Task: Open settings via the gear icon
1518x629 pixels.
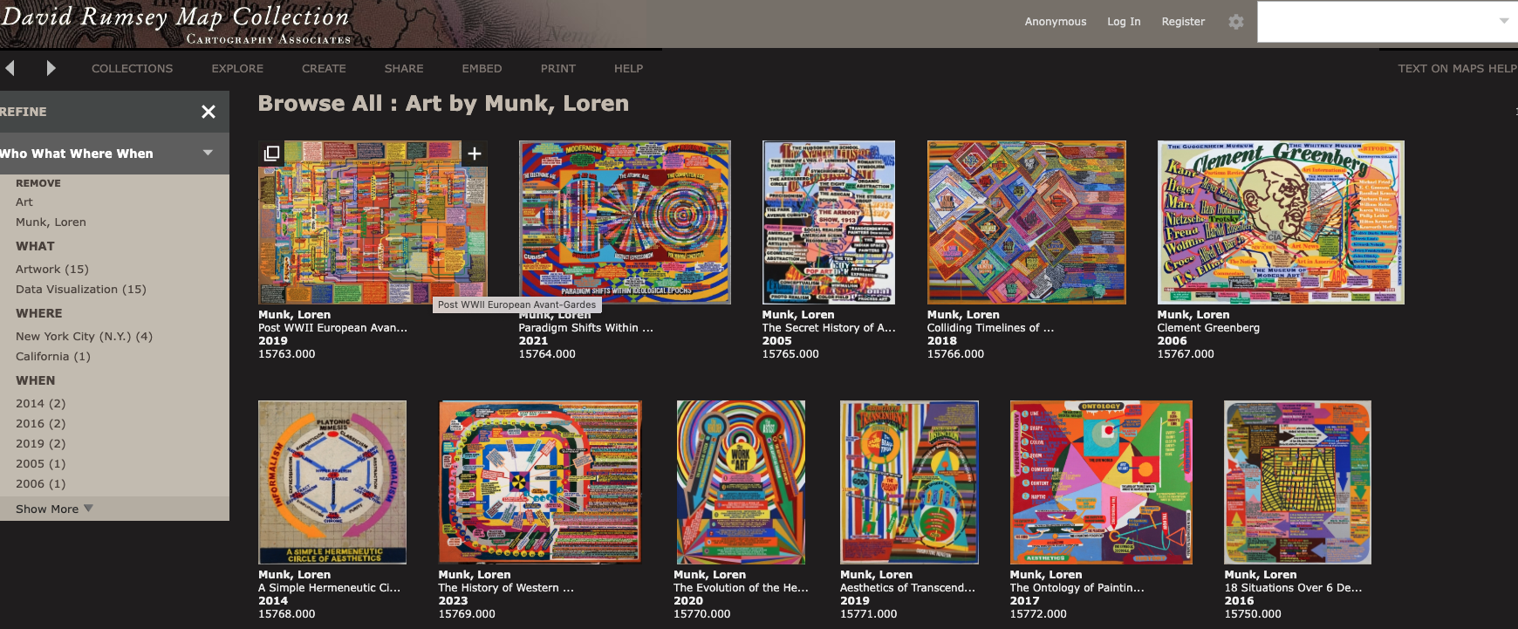Action: coord(1235,22)
